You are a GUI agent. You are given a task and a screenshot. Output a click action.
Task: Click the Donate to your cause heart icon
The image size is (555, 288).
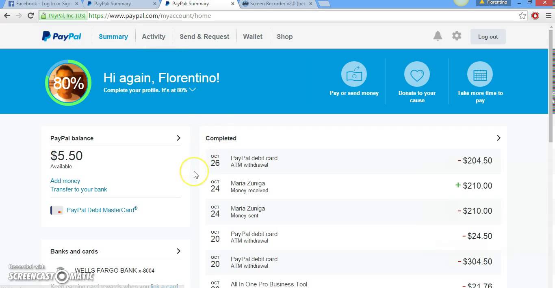click(x=417, y=74)
